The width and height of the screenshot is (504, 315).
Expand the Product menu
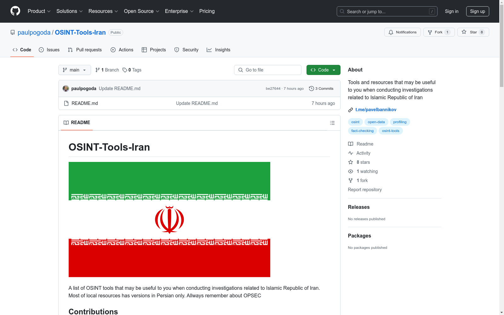pos(39,11)
